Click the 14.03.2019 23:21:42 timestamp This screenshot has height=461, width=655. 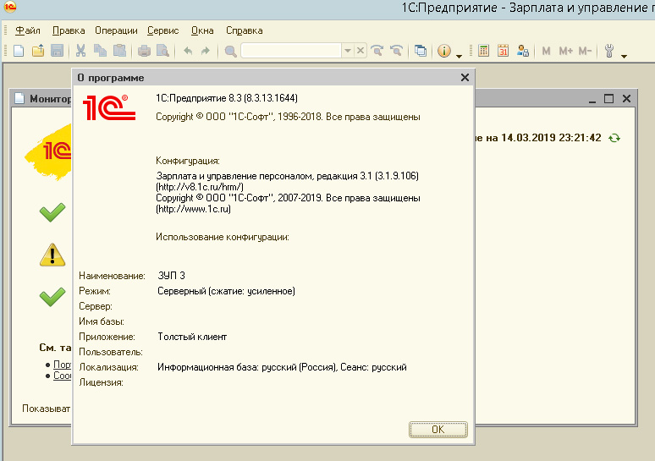point(551,138)
